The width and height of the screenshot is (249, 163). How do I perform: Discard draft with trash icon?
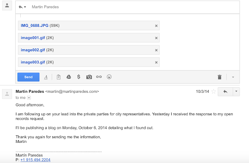[x=219, y=77]
